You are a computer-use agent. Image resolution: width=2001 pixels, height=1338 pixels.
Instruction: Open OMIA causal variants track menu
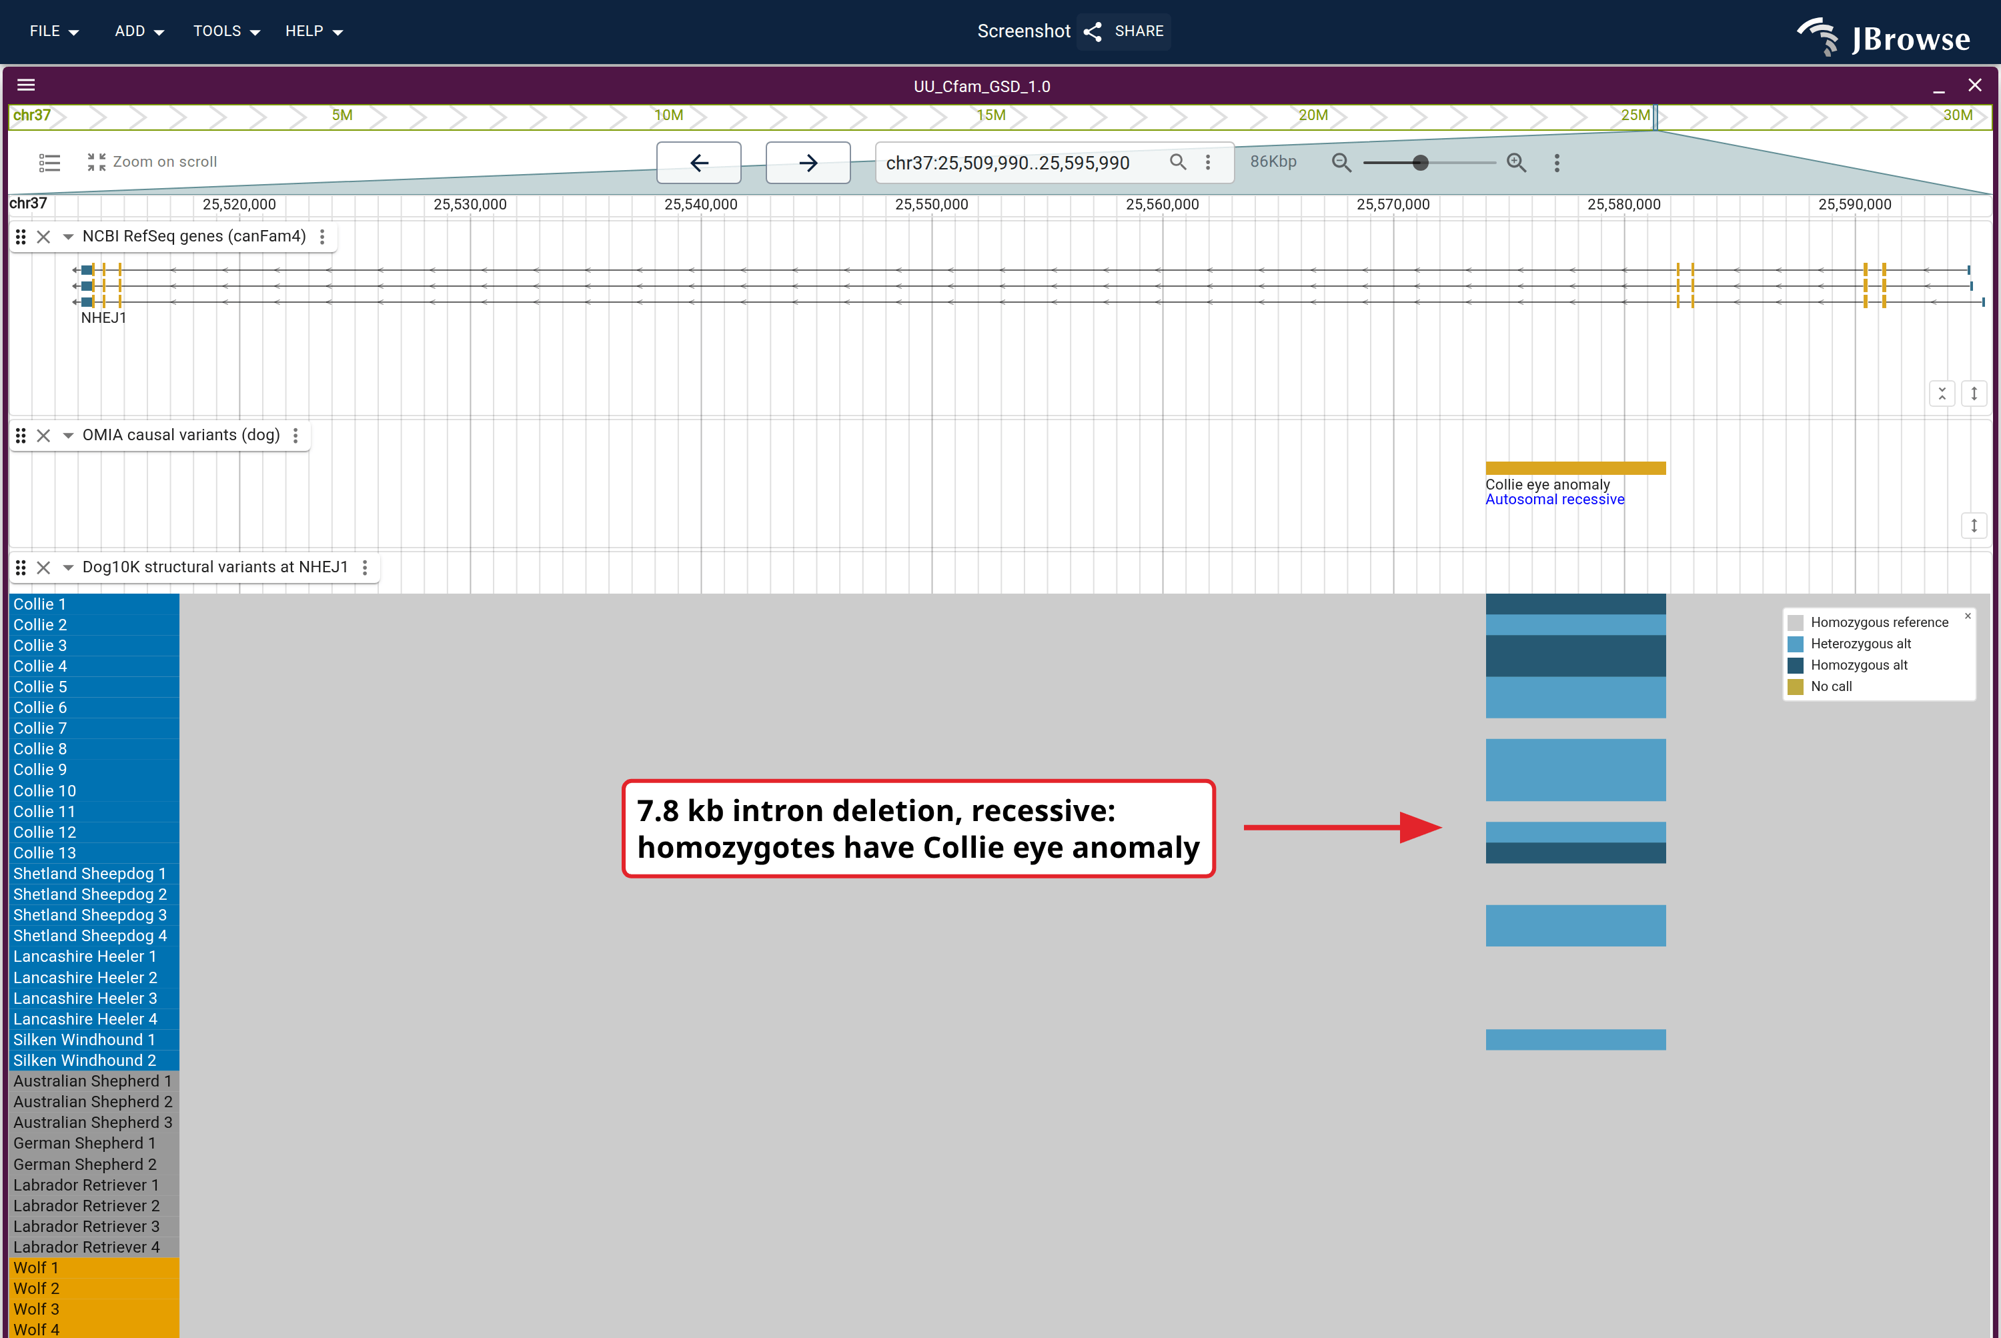[x=295, y=435]
